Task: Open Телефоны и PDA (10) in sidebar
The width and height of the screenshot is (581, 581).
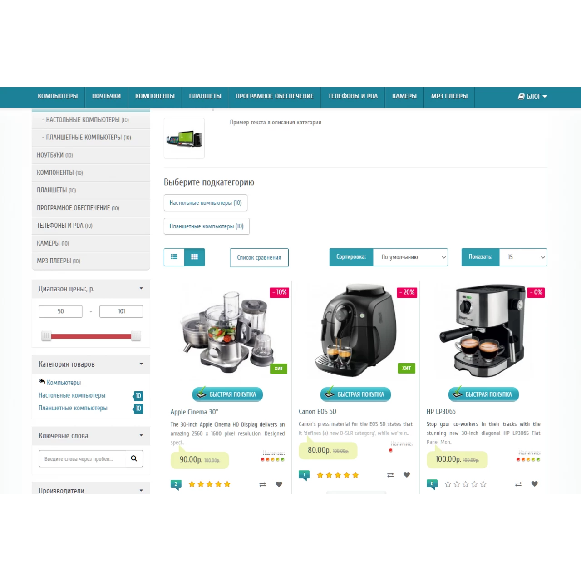Action: [91, 226]
